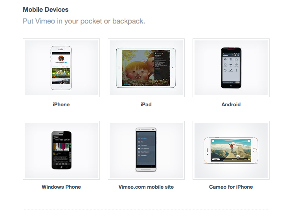Click the X icon on mobile site phone
This screenshot has height=222, width=281.
[x=138, y=134]
